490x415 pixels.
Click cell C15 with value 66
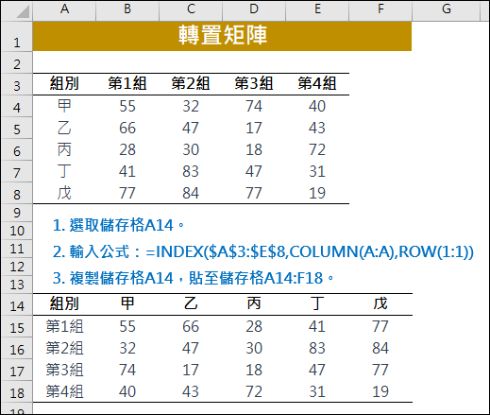pyautogui.click(x=191, y=326)
